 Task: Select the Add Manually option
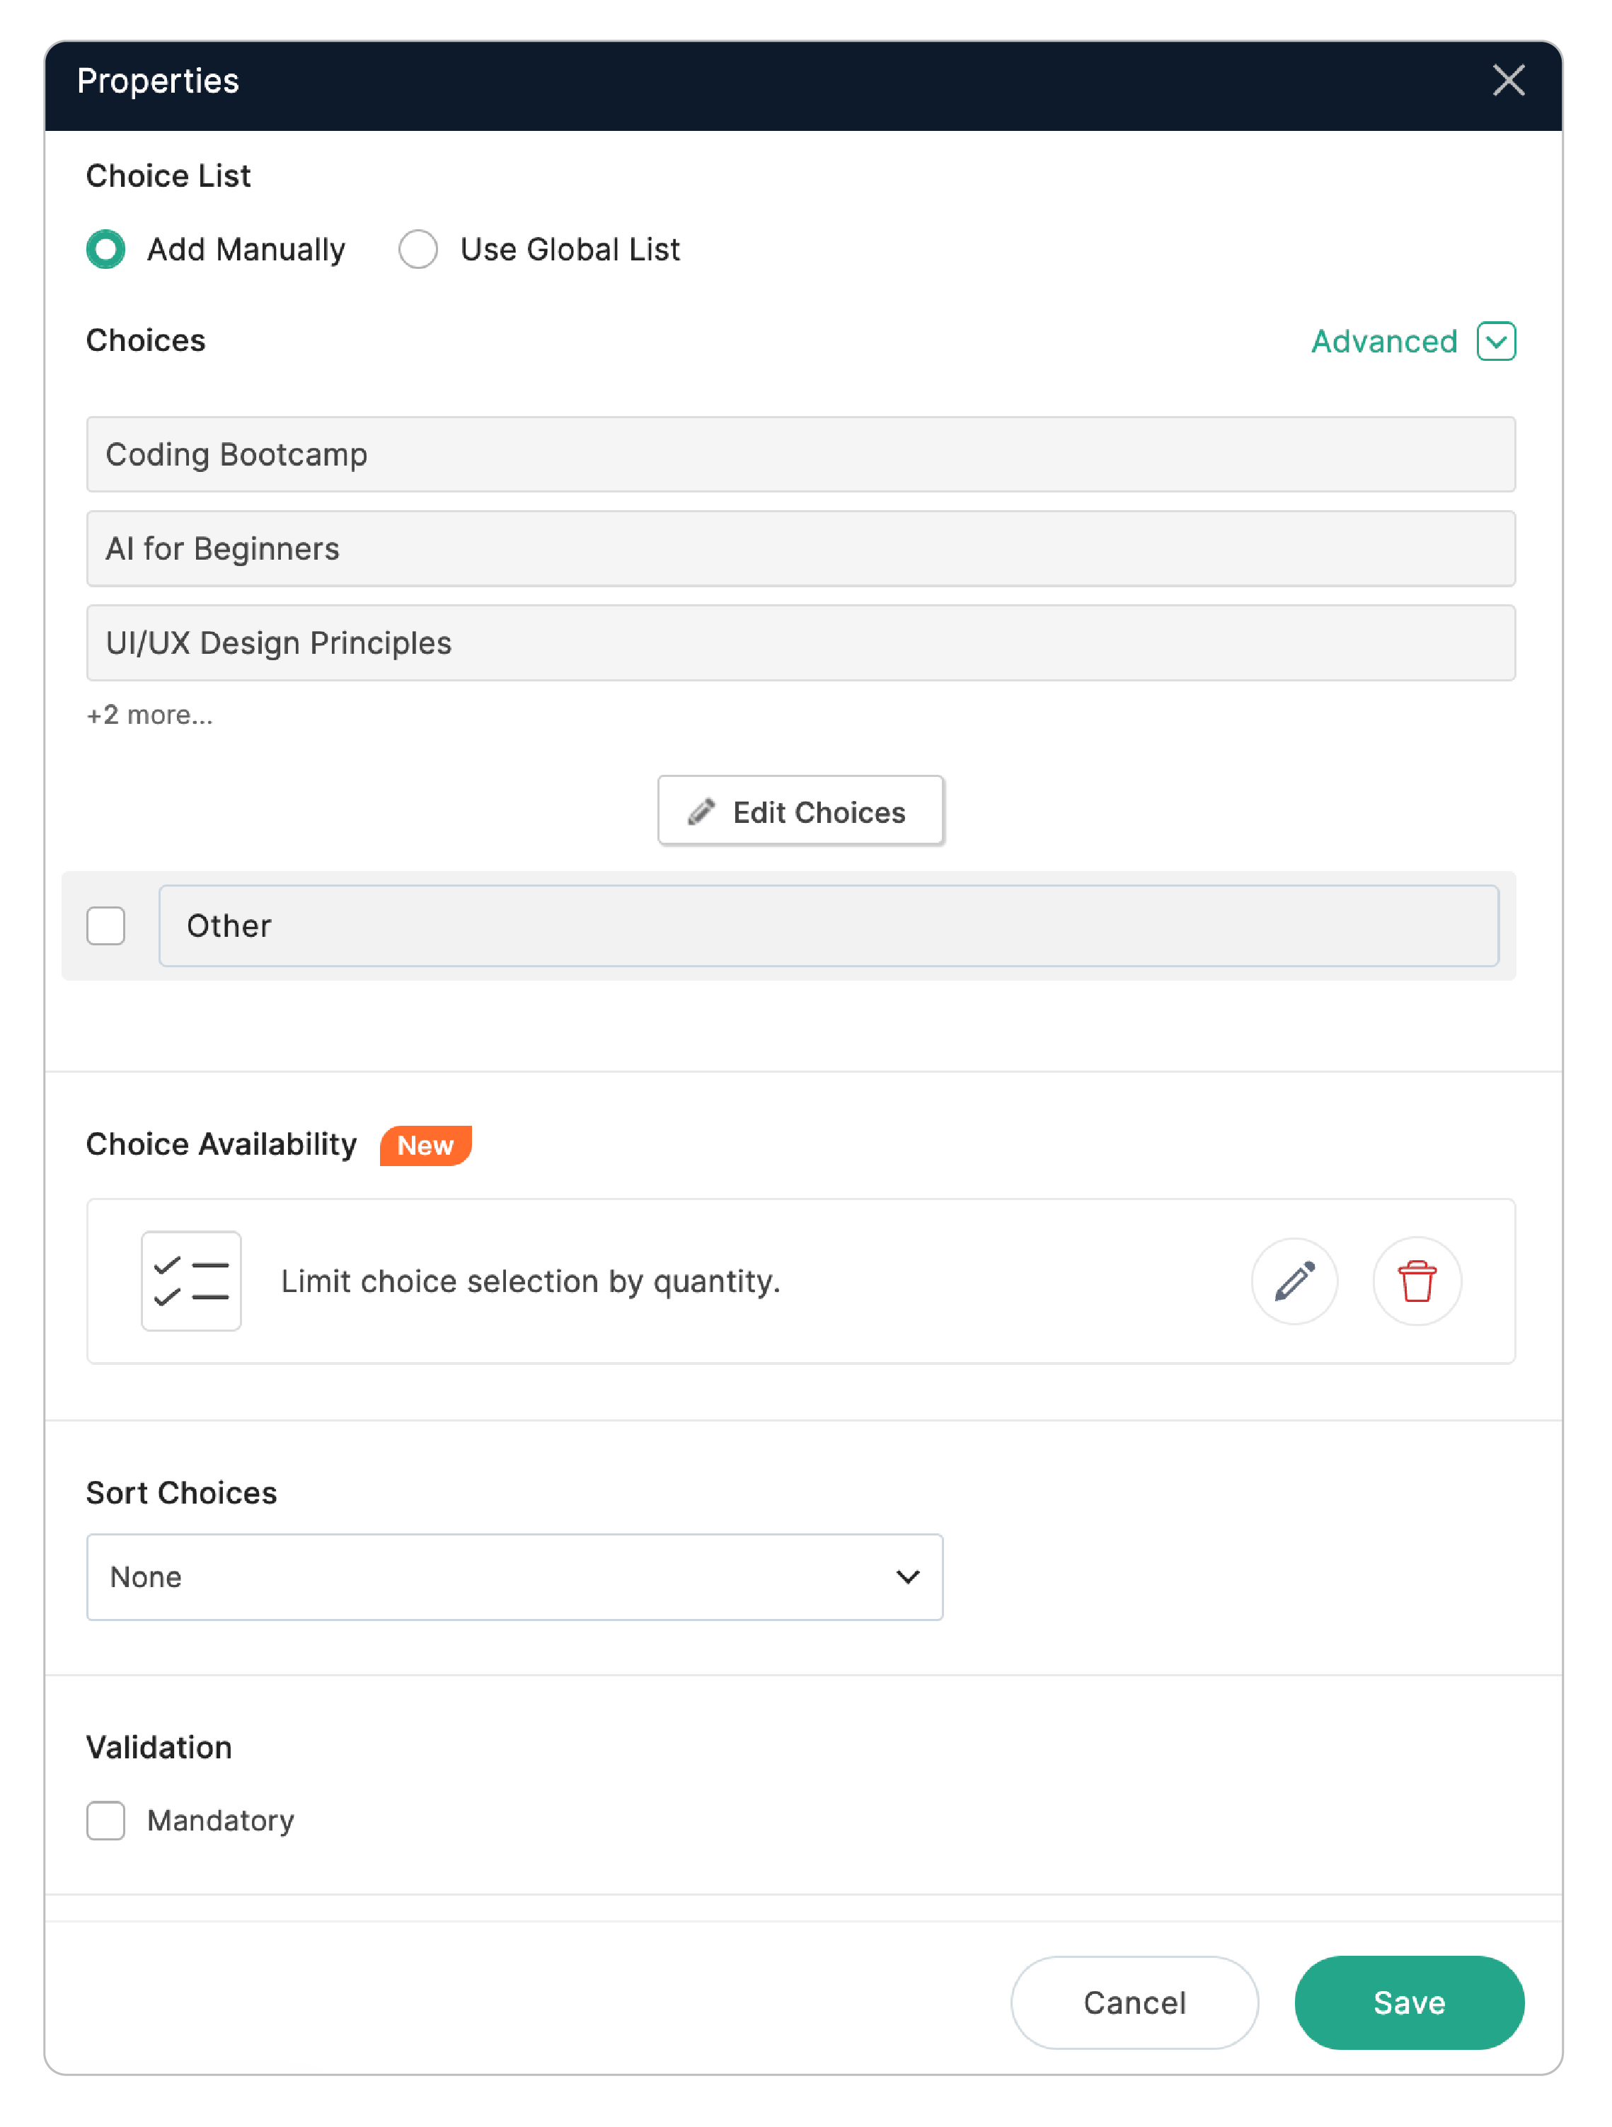pyautogui.click(x=106, y=249)
